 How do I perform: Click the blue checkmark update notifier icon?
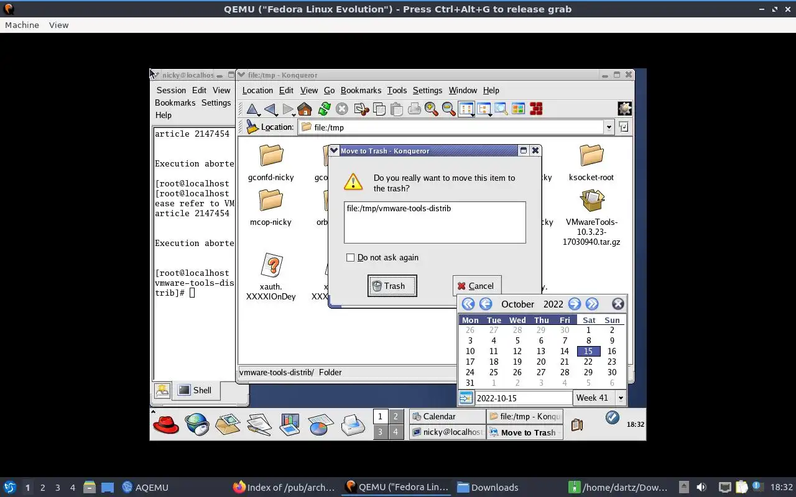coord(612,417)
